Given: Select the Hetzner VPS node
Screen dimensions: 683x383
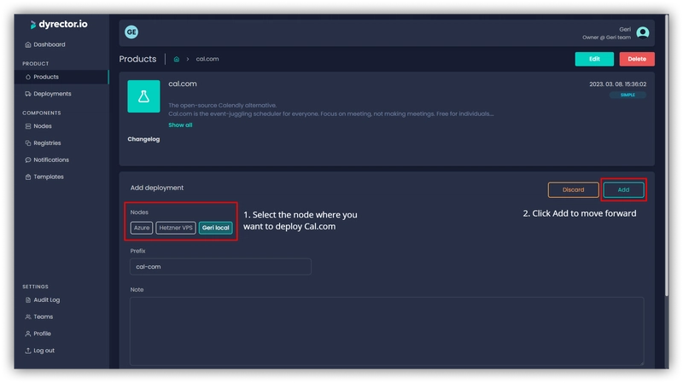Looking at the screenshot, I should (x=176, y=228).
